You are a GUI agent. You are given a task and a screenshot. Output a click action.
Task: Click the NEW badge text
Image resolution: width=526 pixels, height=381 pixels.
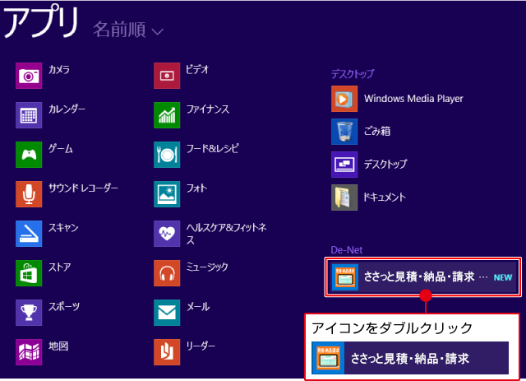pyautogui.click(x=503, y=277)
